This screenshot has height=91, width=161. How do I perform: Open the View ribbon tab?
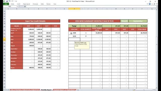pyautogui.click(x=55, y=4)
